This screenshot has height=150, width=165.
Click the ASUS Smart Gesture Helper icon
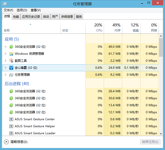[11, 126]
